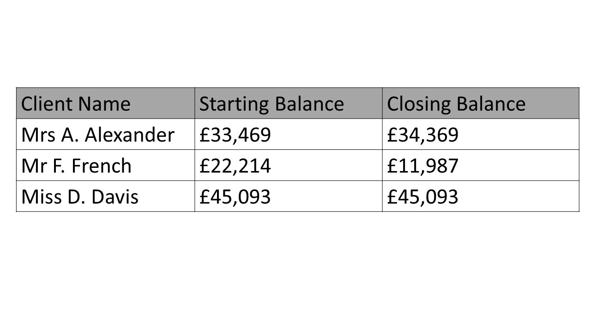Click the word Davis in third row
Viewport: 591px width, 332px height.
pyautogui.click(x=115, y=197)
